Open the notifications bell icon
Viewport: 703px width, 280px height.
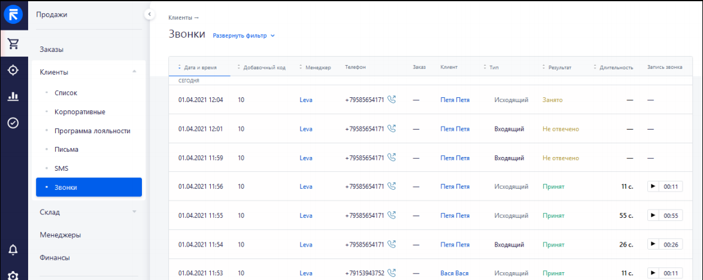coord(13,250)
